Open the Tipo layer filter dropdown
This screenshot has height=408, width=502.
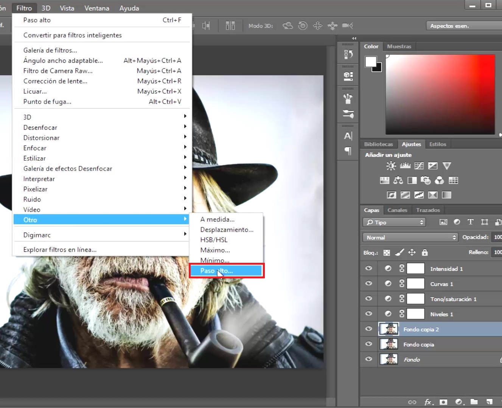[394, 222]
